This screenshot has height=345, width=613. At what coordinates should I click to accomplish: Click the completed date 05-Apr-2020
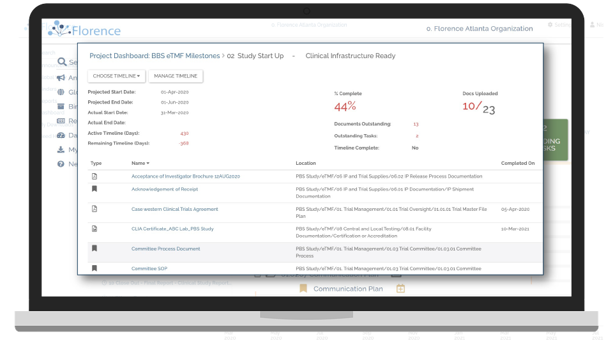(515, 210)
